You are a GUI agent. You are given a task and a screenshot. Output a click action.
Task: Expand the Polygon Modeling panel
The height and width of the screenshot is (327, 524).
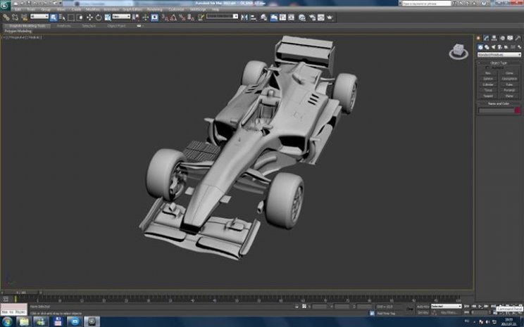(18, 31)
